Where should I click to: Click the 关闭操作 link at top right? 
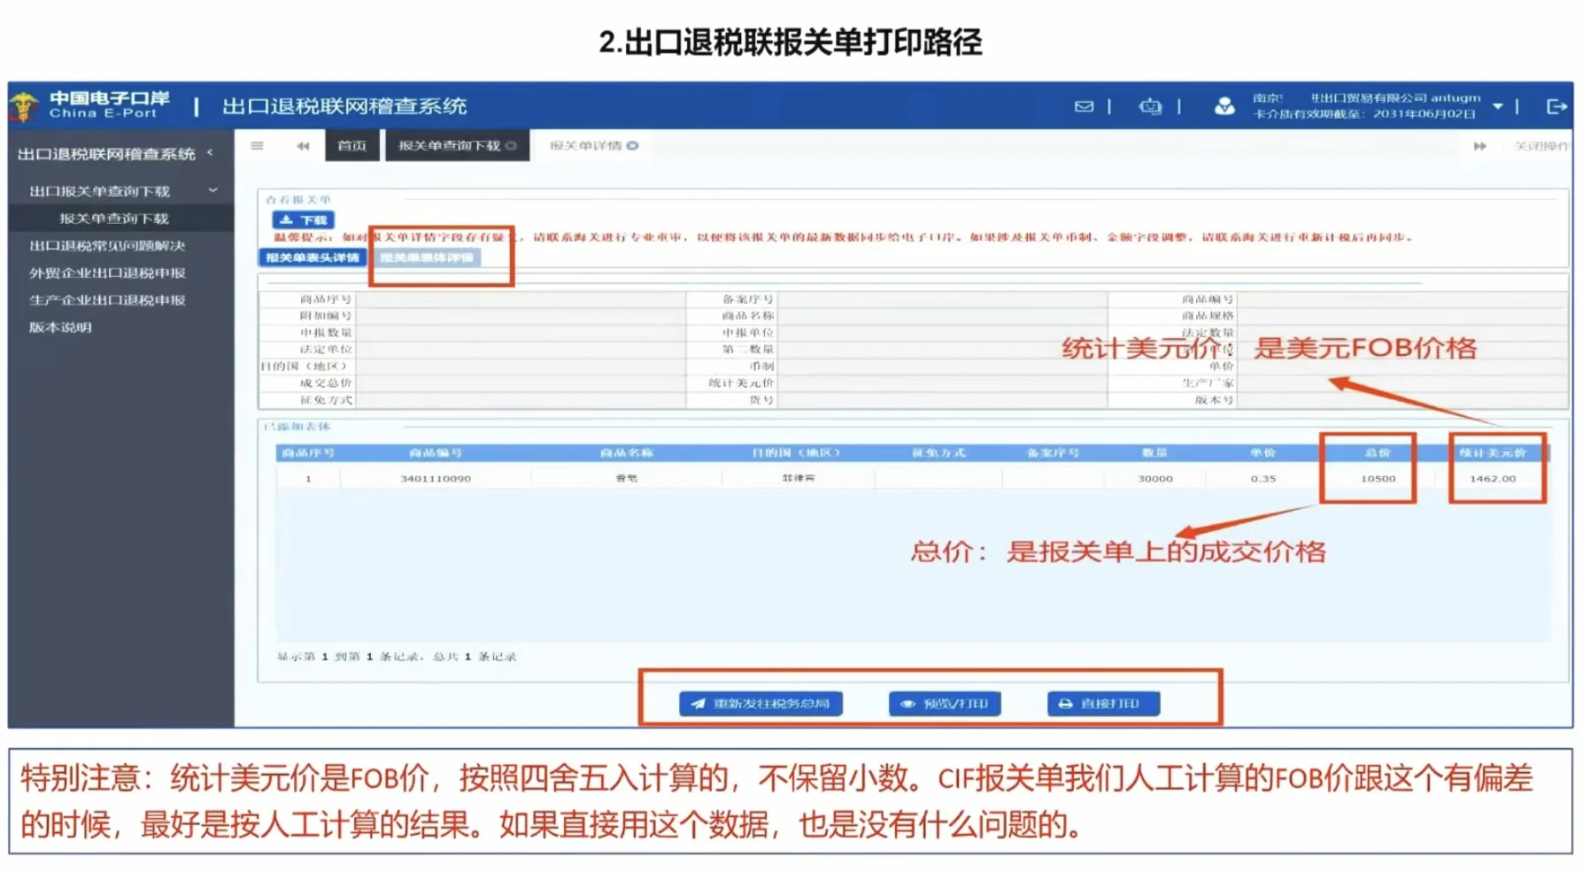point(1538,147)
